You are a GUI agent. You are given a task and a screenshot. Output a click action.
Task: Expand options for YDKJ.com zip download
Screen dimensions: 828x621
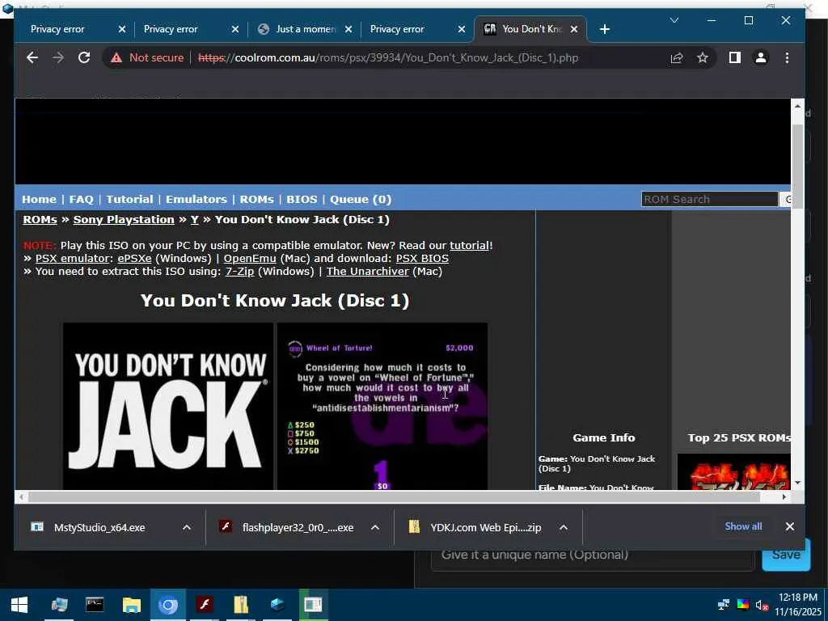(564, 527)
